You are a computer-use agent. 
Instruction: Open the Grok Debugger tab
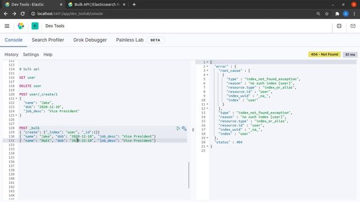[x=90, y=40]
